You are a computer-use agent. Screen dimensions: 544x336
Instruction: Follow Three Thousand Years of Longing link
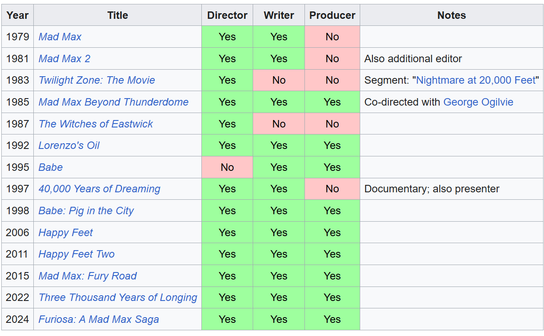click(118, 297)
